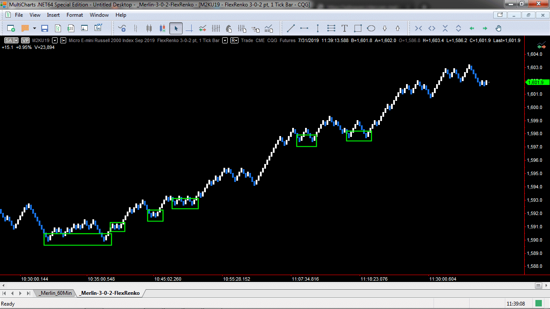Open the Format menu

75,15
